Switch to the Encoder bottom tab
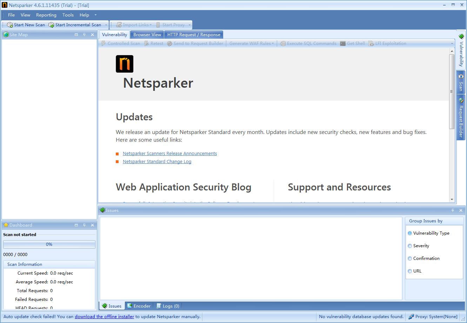Viewport: 467px width, 323px height. (139, 306)
